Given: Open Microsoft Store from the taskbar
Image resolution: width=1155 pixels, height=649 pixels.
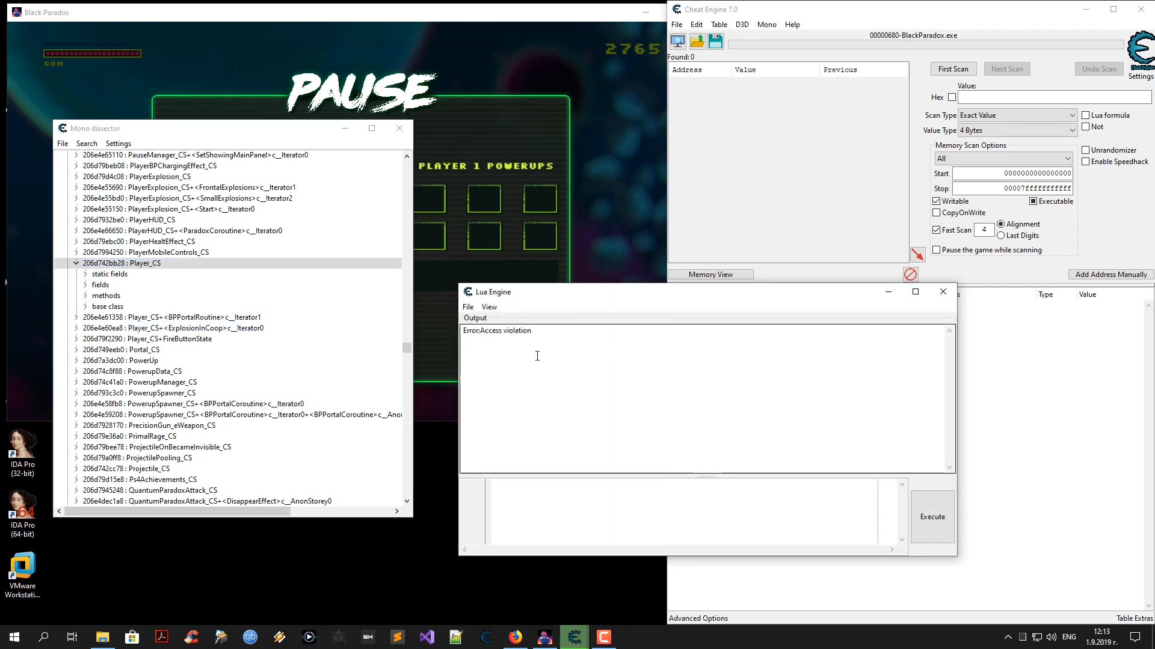Looking at the screenshot, I should point(132,637).
